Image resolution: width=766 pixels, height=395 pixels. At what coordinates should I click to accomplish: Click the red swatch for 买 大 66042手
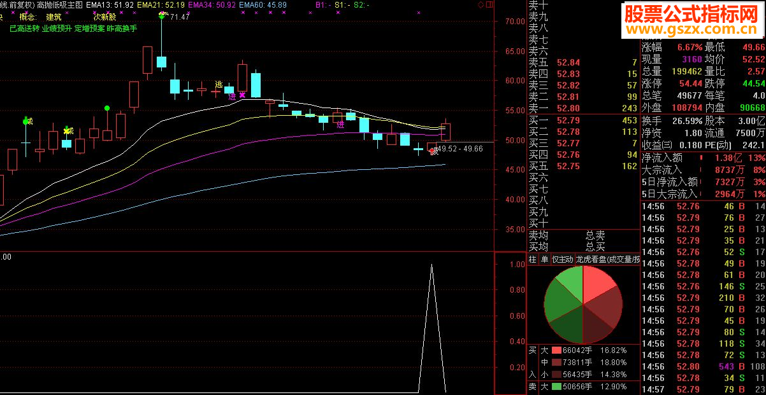pos(556,350)
